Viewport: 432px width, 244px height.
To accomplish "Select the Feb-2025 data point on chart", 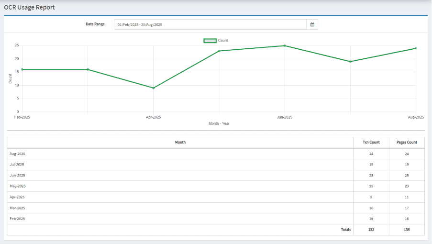I will (x=22, y=69).
